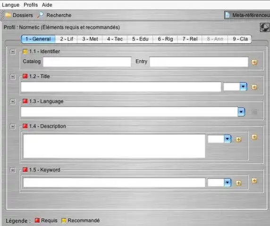The image size is (270, 226).
Task: Add another Identifier with plus icon
Action: tap(254, 62)
